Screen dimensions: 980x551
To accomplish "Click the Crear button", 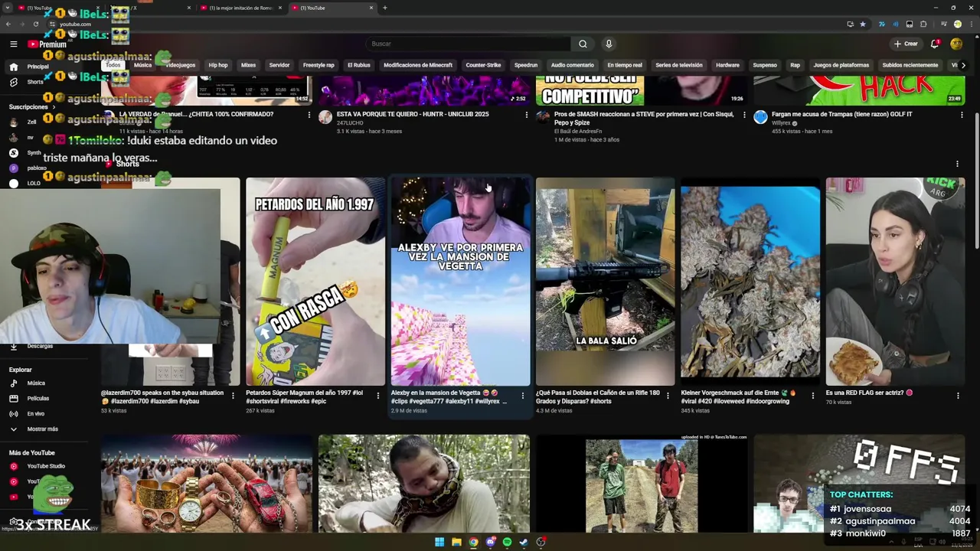I will (906, 44).
